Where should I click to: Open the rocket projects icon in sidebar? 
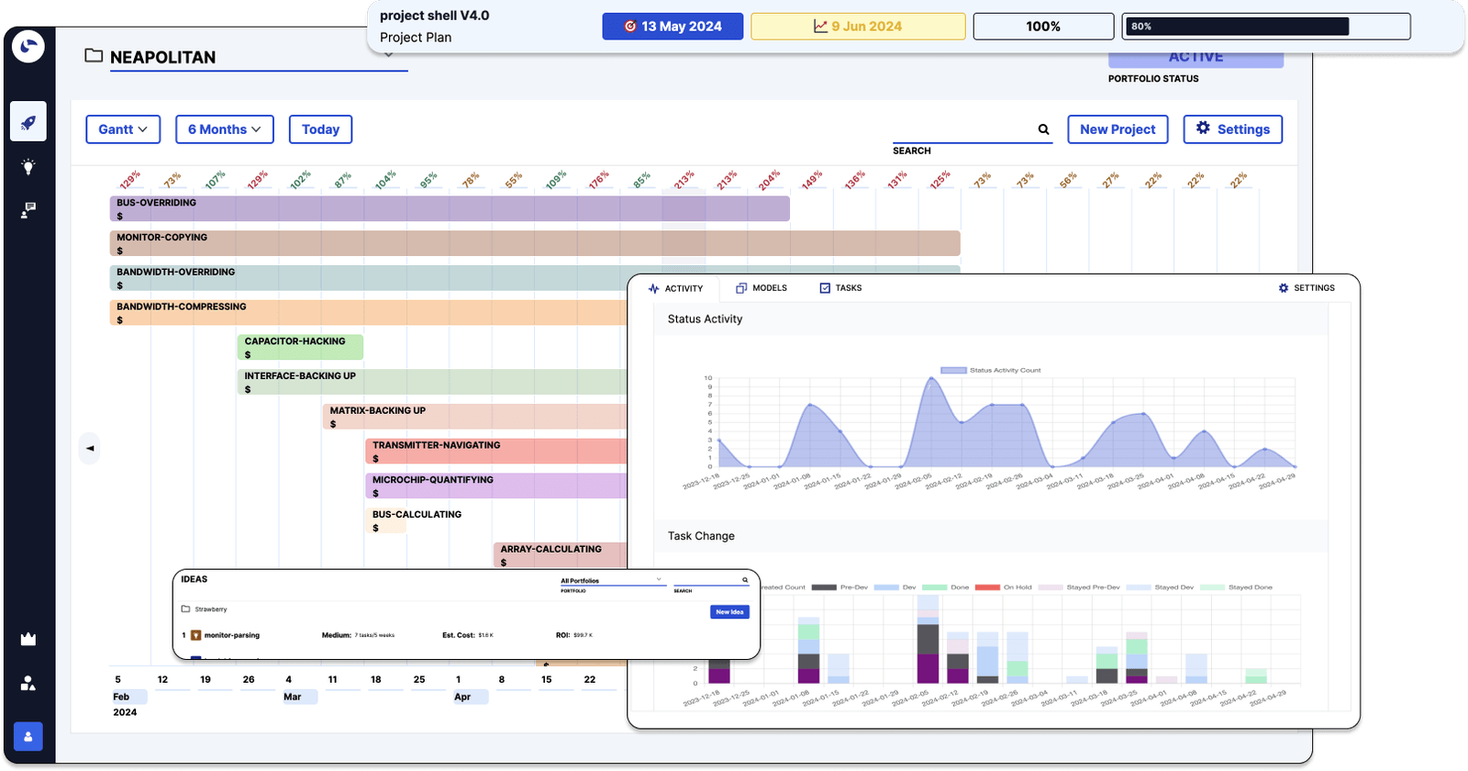click(x=28, y=122)
